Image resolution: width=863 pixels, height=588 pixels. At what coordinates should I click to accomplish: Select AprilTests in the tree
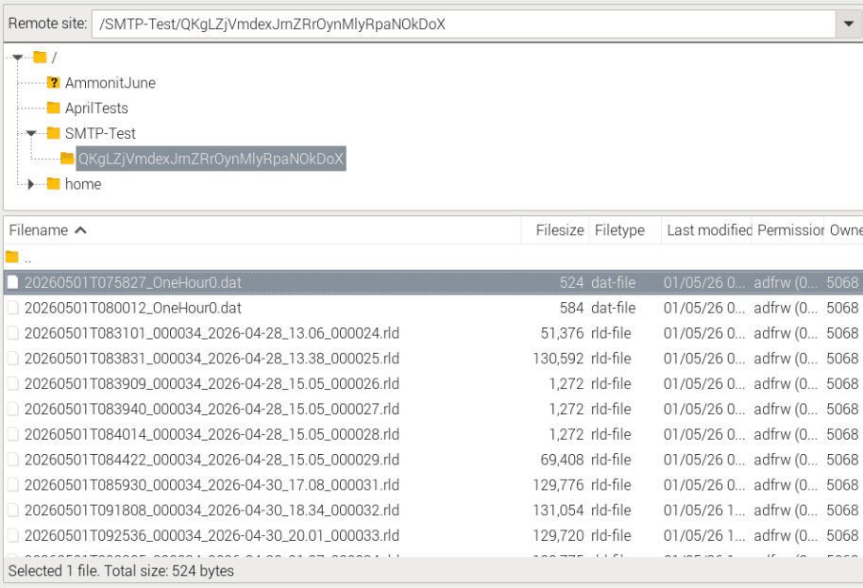point(96,108)
